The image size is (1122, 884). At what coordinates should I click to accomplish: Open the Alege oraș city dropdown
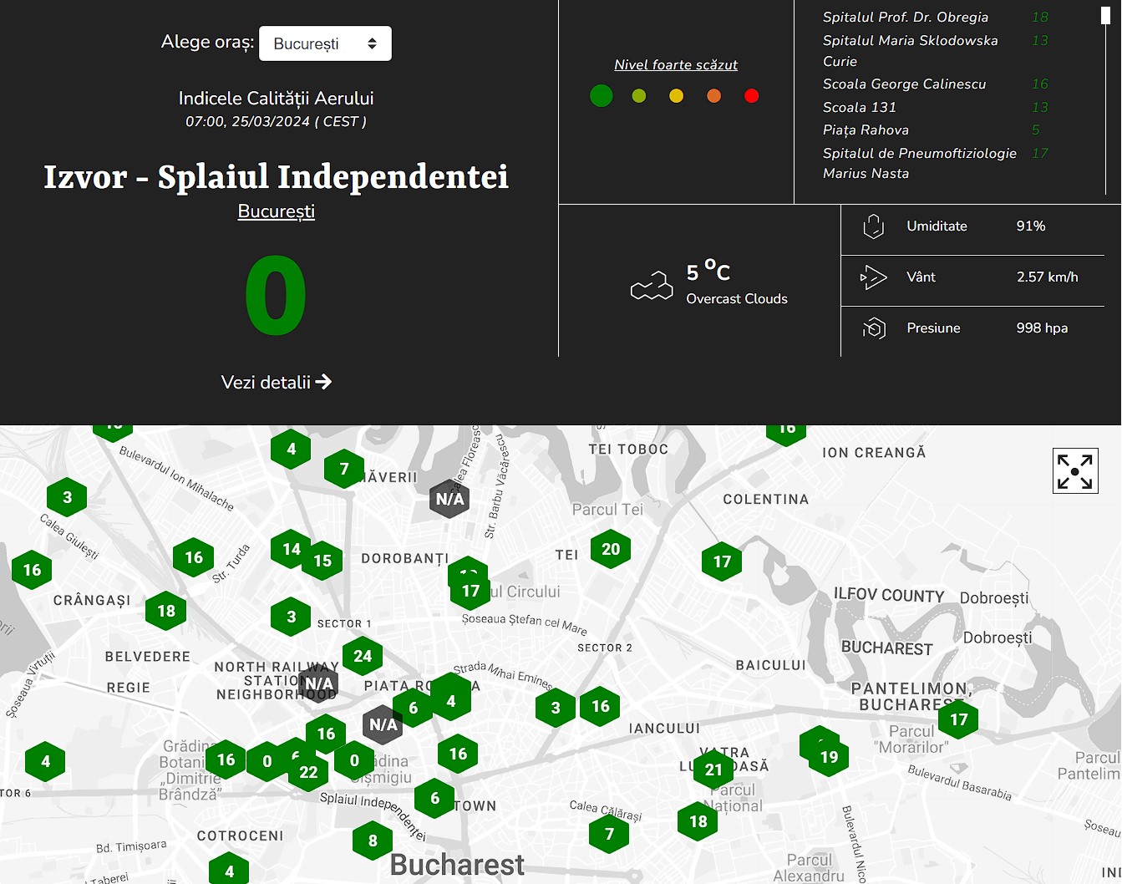(x=325, y=43)
